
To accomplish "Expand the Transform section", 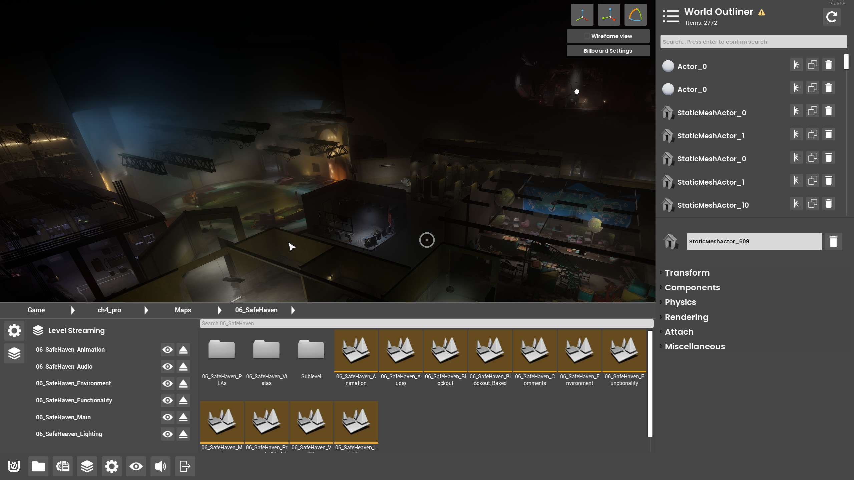I will click(687, 273).
